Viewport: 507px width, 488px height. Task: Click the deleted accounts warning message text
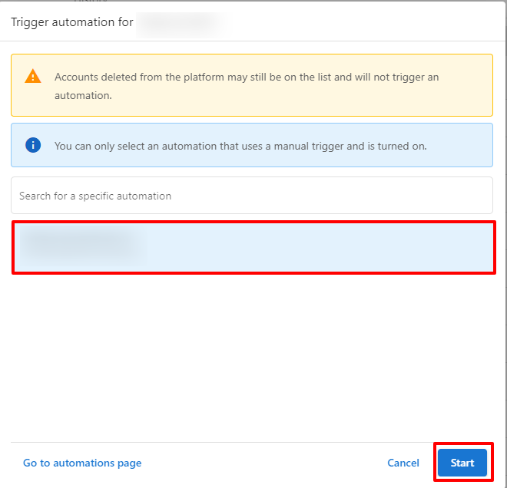[247, 86]
